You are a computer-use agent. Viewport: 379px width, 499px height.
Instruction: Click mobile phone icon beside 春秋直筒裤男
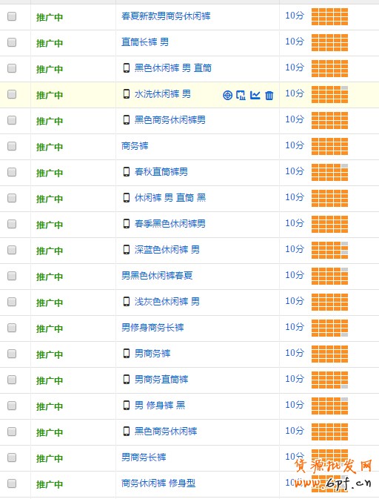tap(127, 172)
